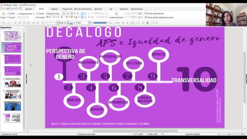Click zoom in plus in status bar

click(238, 134)
